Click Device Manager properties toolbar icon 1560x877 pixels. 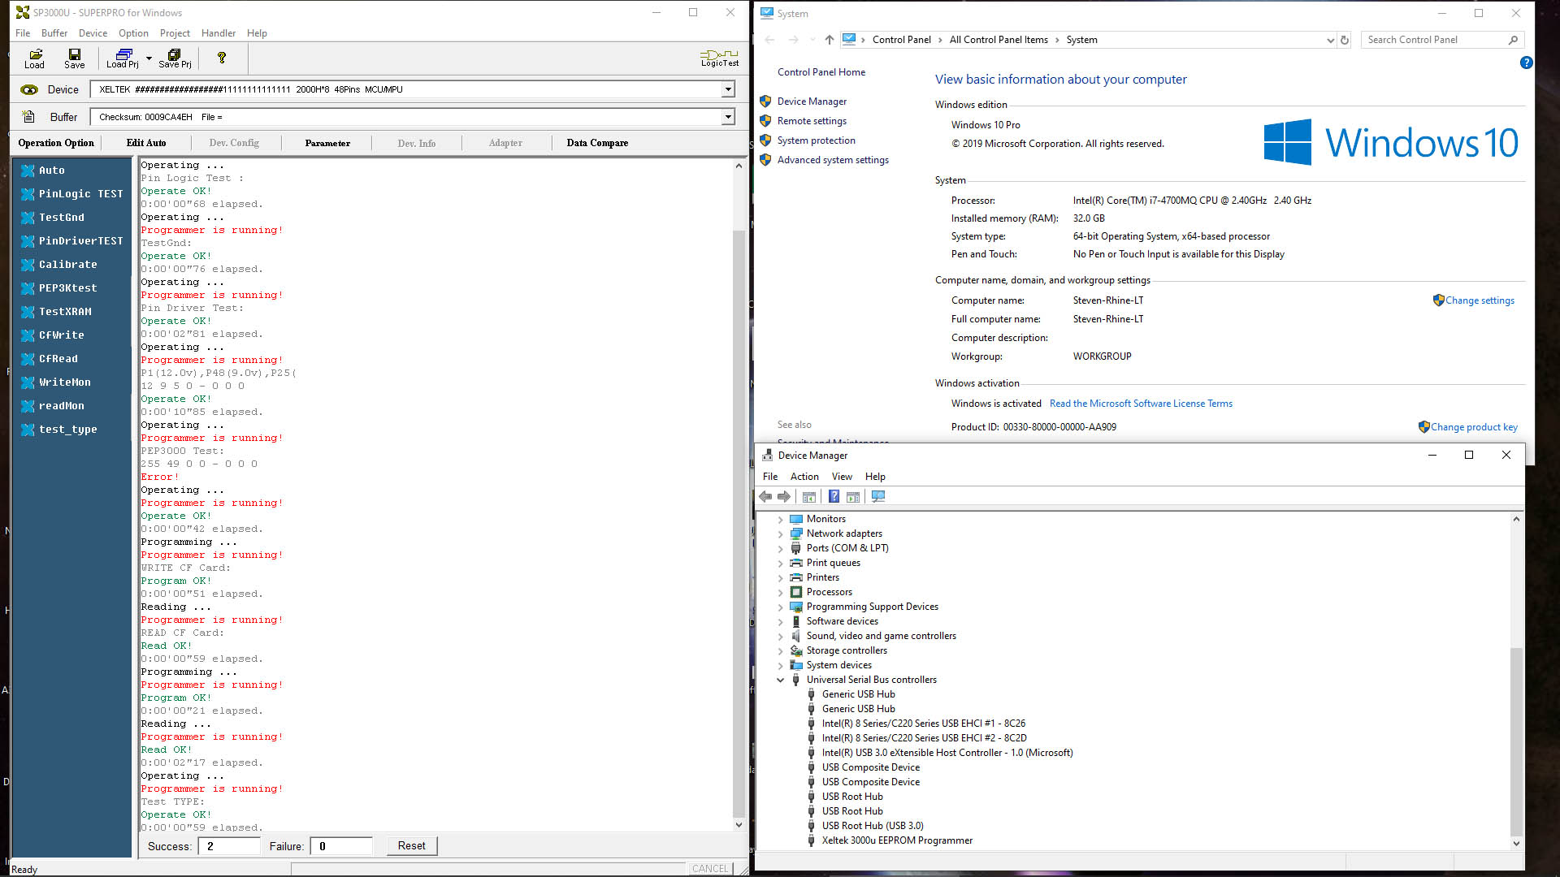[809, 497]
